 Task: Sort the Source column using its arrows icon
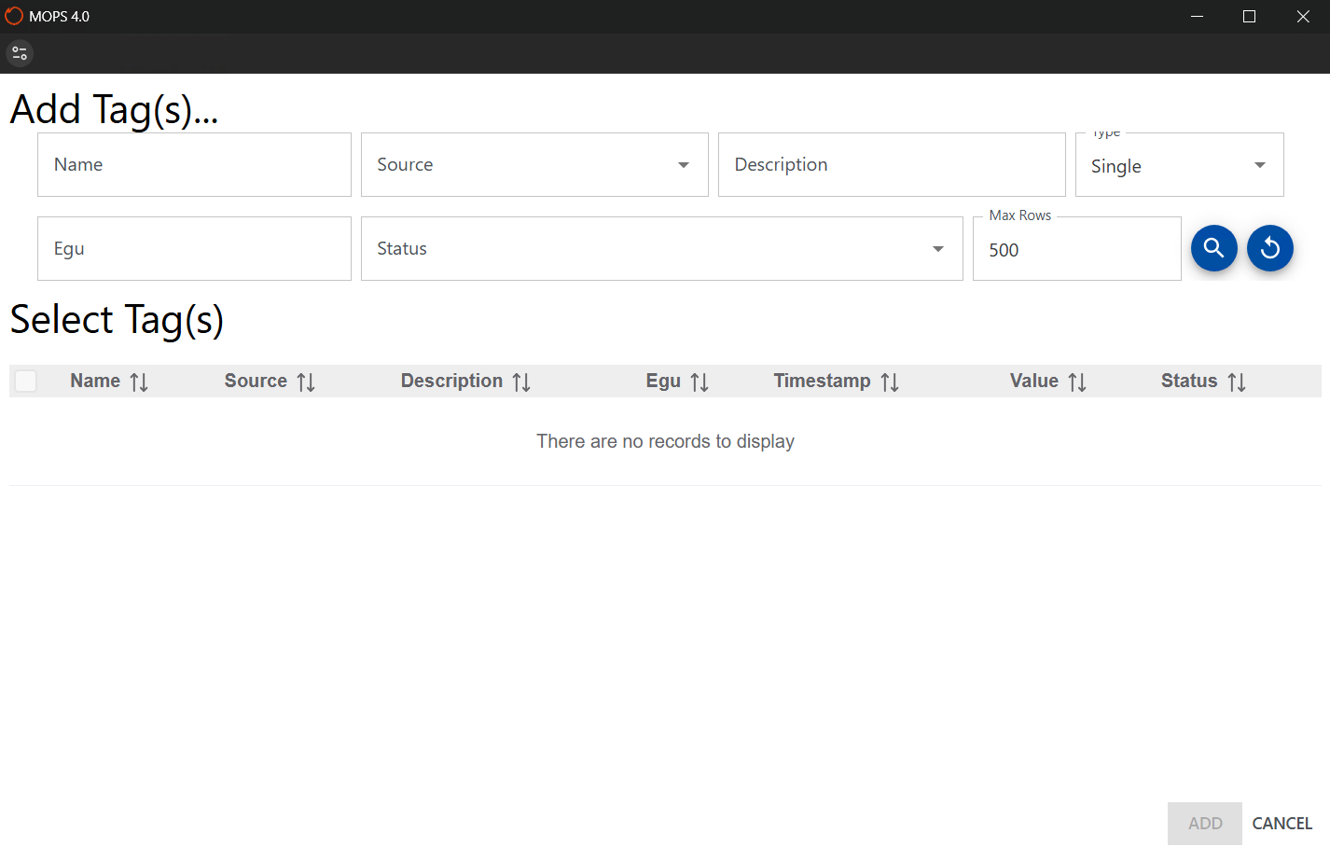(x=306, y=381)
